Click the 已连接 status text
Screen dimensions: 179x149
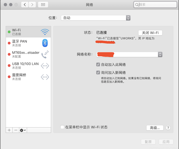click(102, 32)
